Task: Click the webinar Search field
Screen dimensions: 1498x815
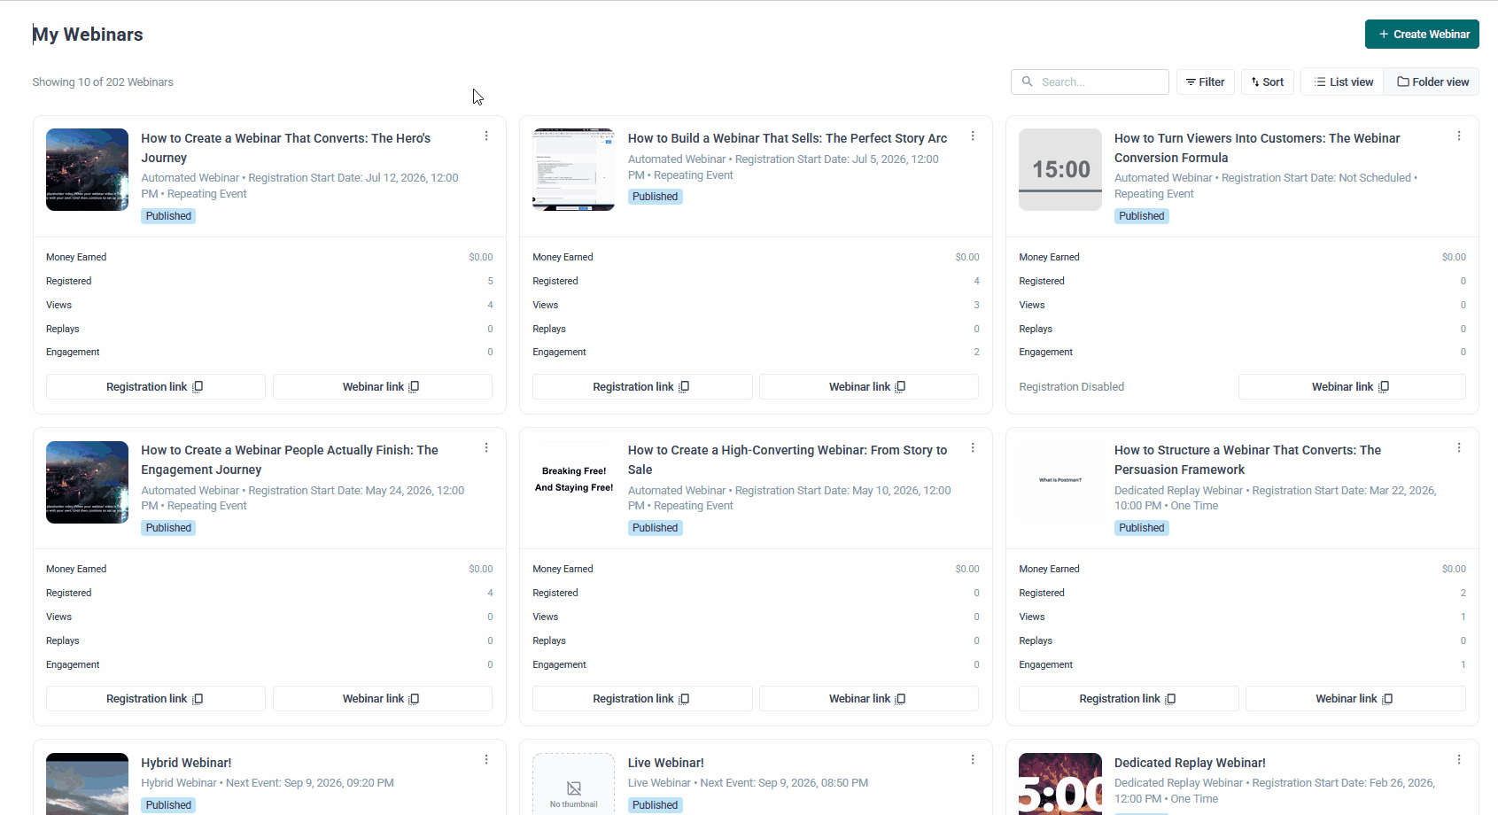Action: 1090,81
